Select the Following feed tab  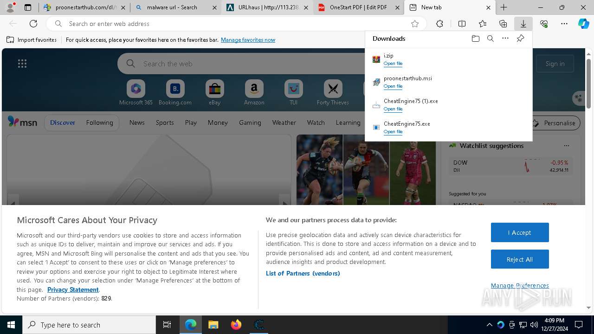click(100, 122)
